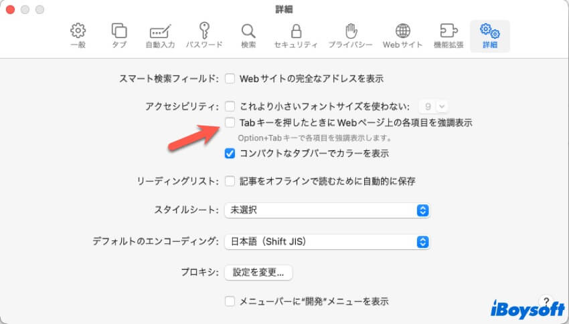Open the minimum font size dropdown
The image size is (569, 324).
click(x=433, y=106)
